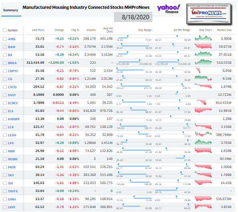Viewport: 238px width, 212px height.
Task: Tick the LEGH row checkbox
Action: 5,135
